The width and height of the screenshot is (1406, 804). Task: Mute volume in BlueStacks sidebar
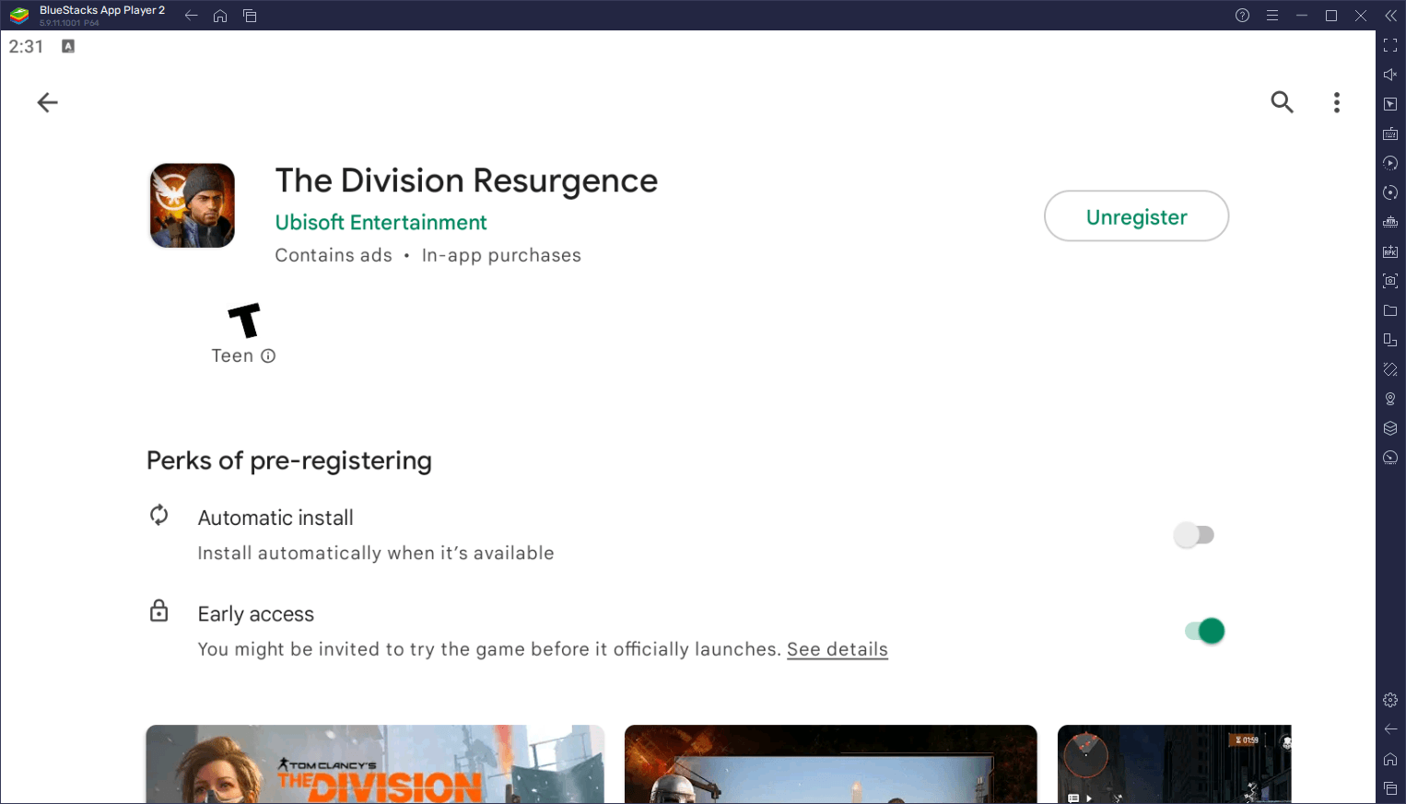[1390, 75]
